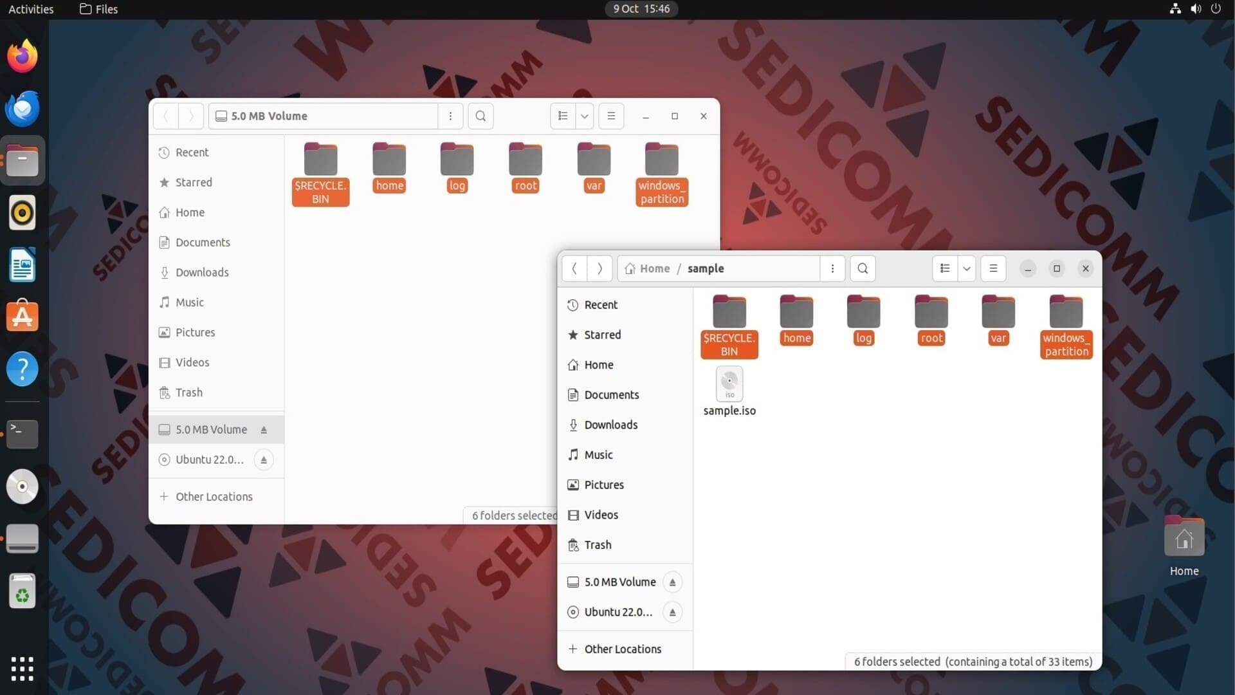Go forward in the sample window
The image size is (1235, 695).
[599, 268]
